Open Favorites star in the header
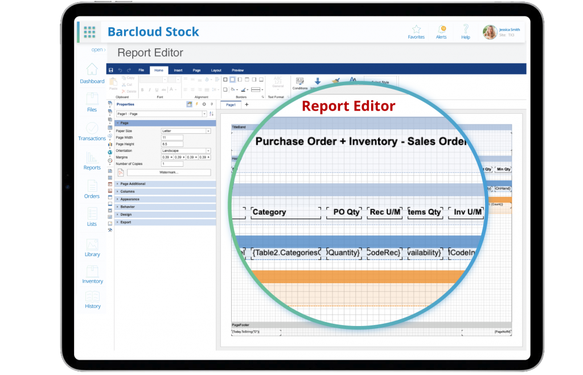Image resolution: width=583 pixels, height=375 pixels. [416, 32]
